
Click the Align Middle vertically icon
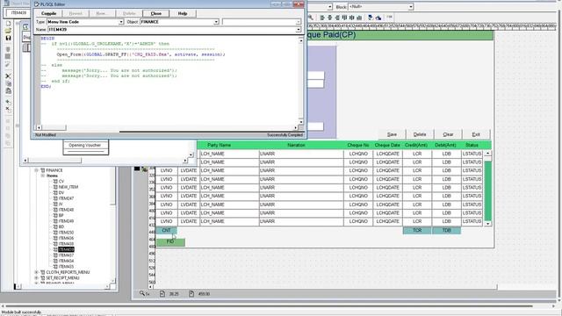coord(352,18)
